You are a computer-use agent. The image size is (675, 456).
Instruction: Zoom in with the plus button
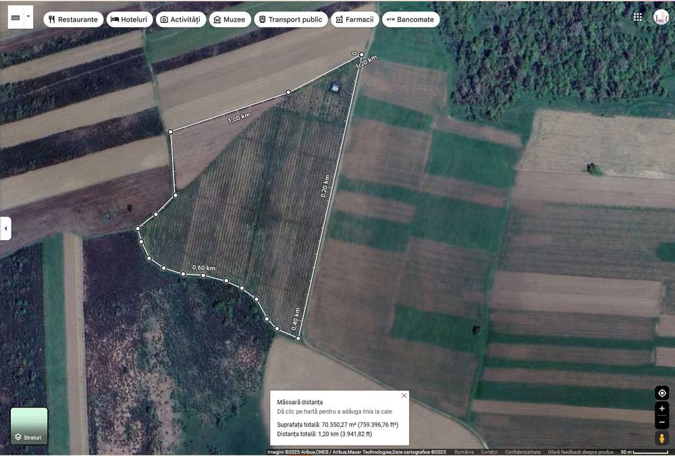(662, 409)
